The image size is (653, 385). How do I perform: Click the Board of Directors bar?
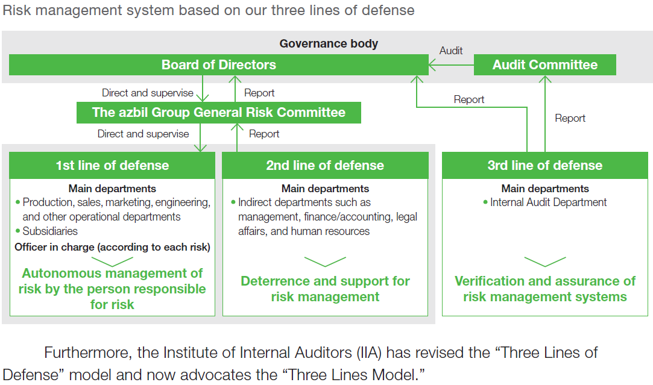point(218,64)
